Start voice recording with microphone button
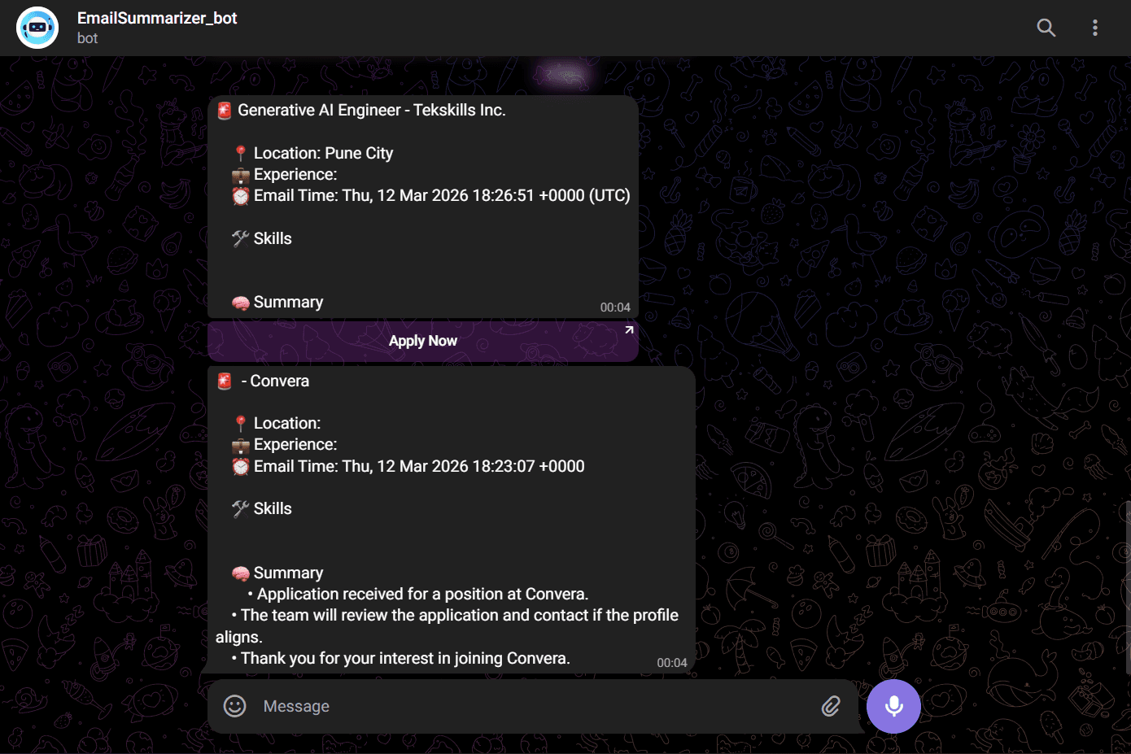The width and height of the screenshot is (1131, 754). point(893,706)
